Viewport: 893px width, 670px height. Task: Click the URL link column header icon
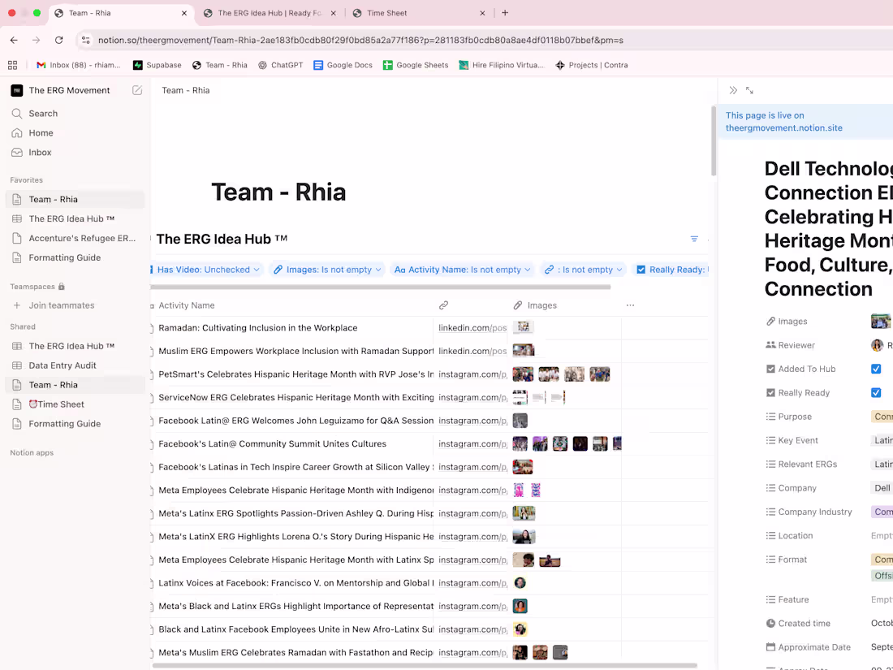(x=443, y=305)
